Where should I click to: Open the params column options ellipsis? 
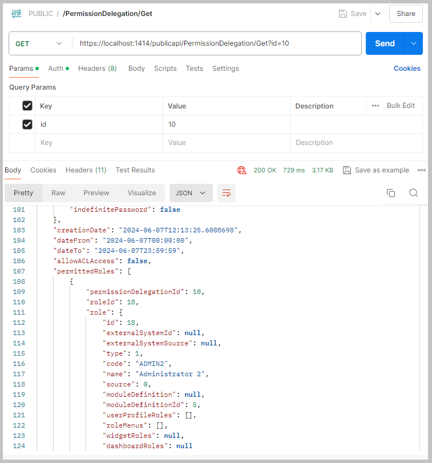tap(376, 106)
